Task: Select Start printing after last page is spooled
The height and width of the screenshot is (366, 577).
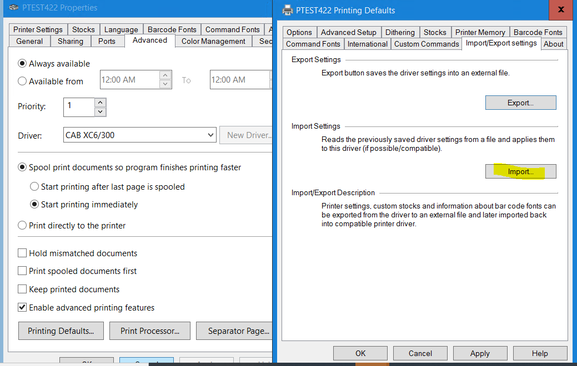Action: click(x=34, y=187)
